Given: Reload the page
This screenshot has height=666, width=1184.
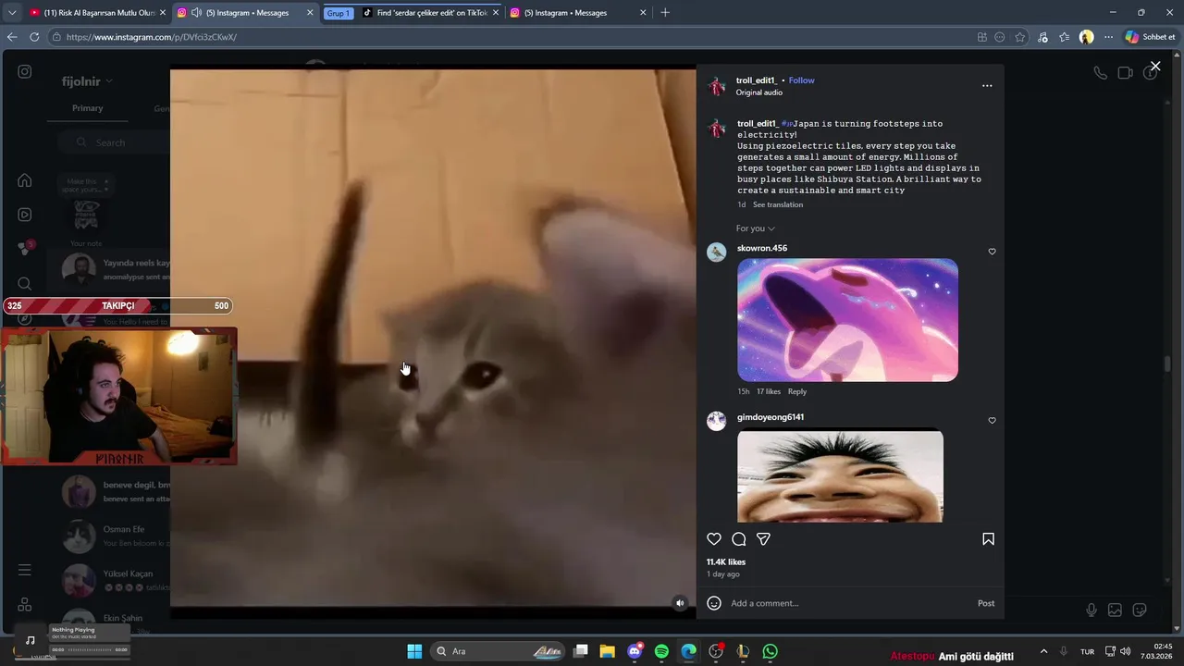Looking at the screenshot, I should coord(34,37).
